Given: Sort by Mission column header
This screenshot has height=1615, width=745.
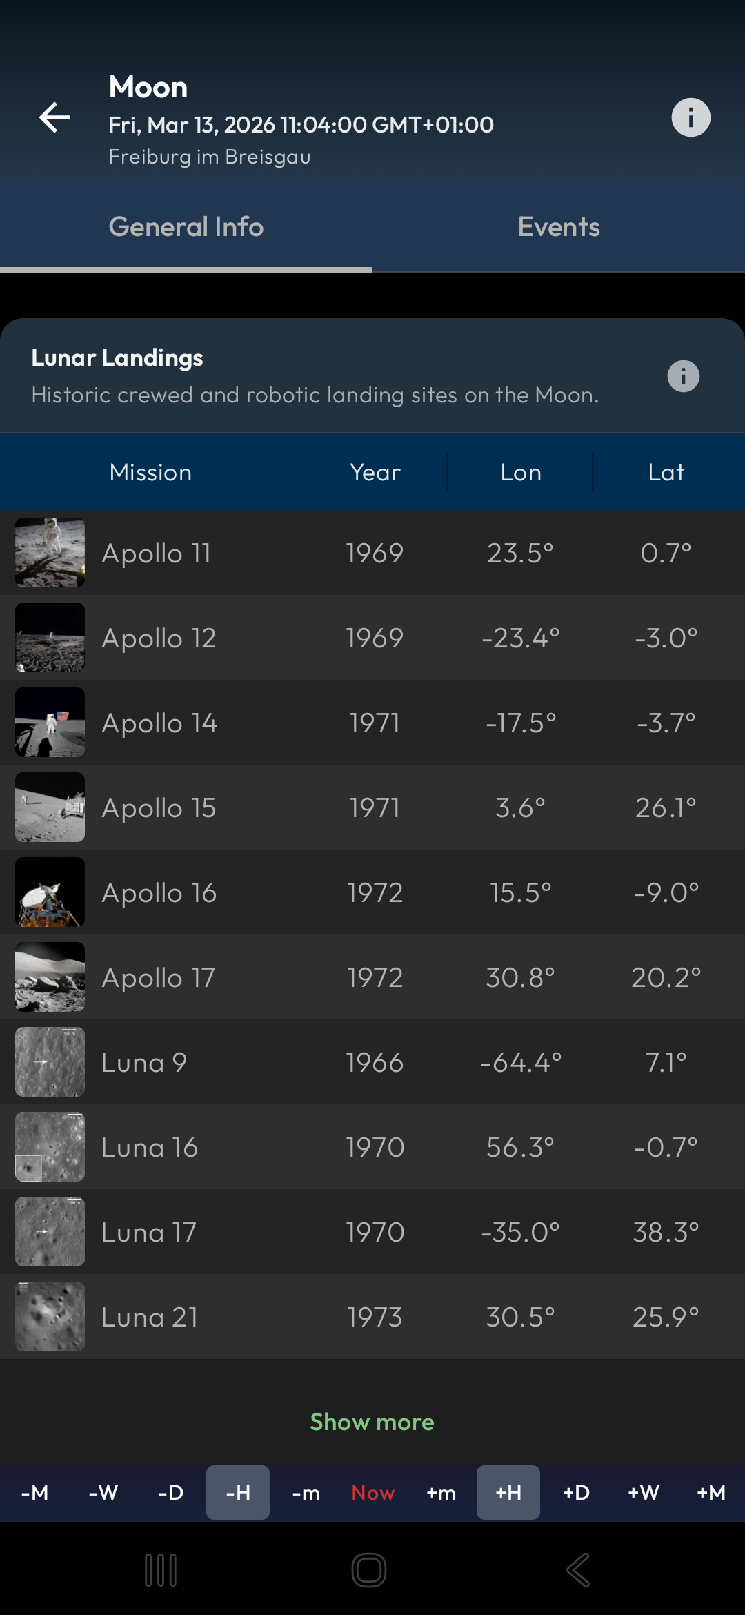Looking at the screenshot, I should coord(150,472).
